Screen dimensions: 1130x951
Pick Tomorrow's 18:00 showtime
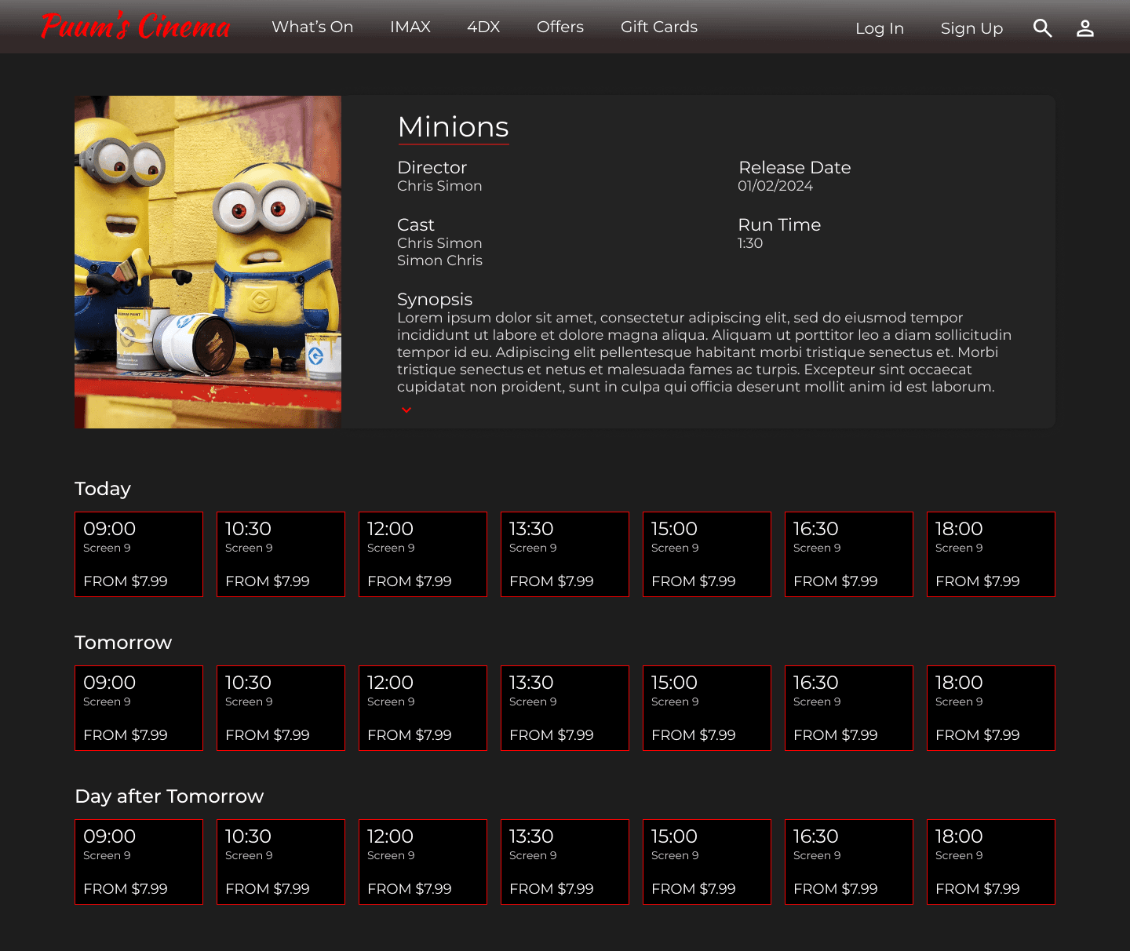[x=991, y=709]
